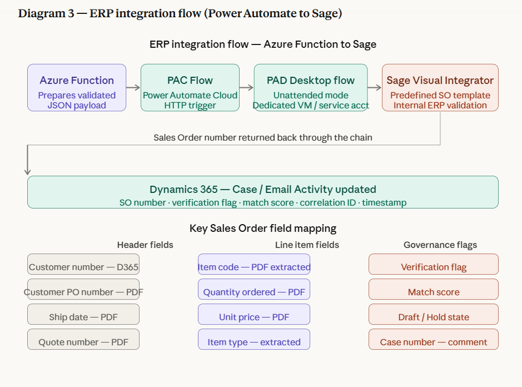Click Quantity ordered — PDF box

[x=254, y=289]
